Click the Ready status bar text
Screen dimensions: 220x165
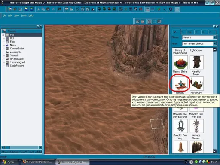pos(3,157)
